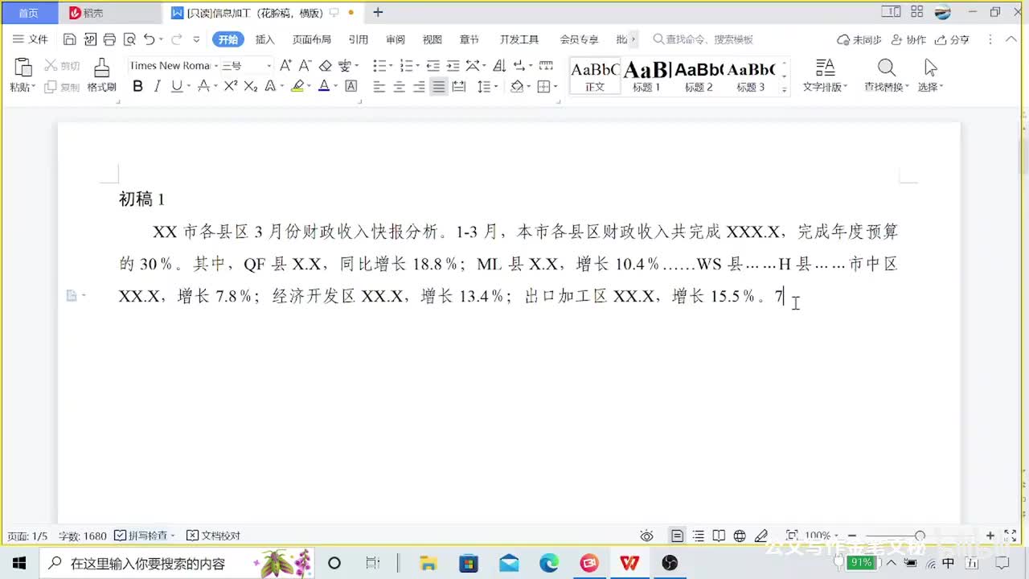Open a new document tab with plus
This screenshot has height=579, width=1029.
click(378, 12)
